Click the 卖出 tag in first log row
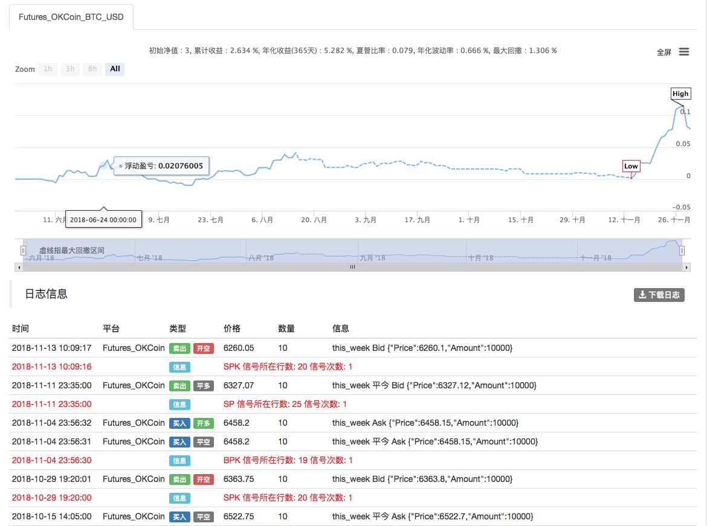Image resolution: width=707 pixels, height=526 pixels. pos(179,348)
